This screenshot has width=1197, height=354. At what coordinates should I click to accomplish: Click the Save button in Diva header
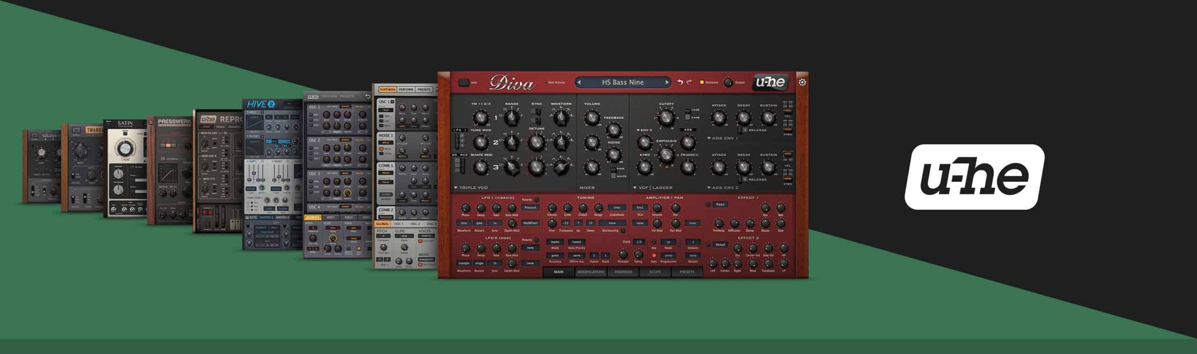click(x=464, y=82)
